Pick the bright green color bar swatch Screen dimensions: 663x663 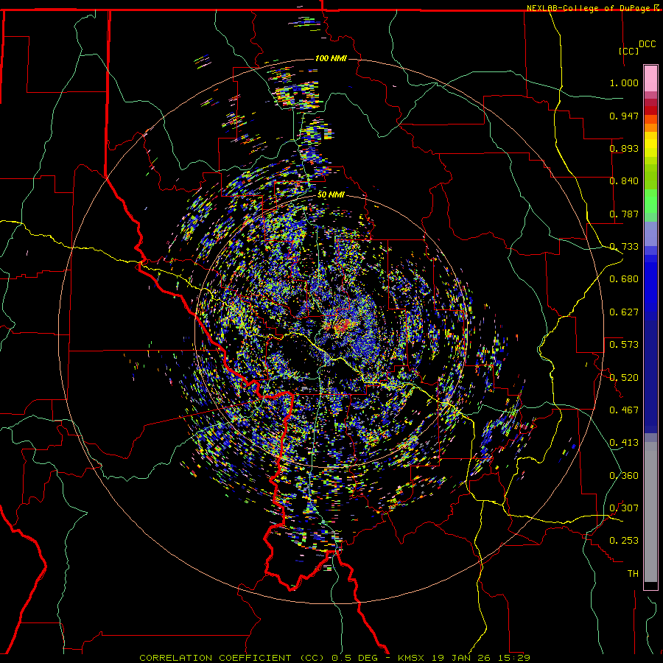(650, 201)
